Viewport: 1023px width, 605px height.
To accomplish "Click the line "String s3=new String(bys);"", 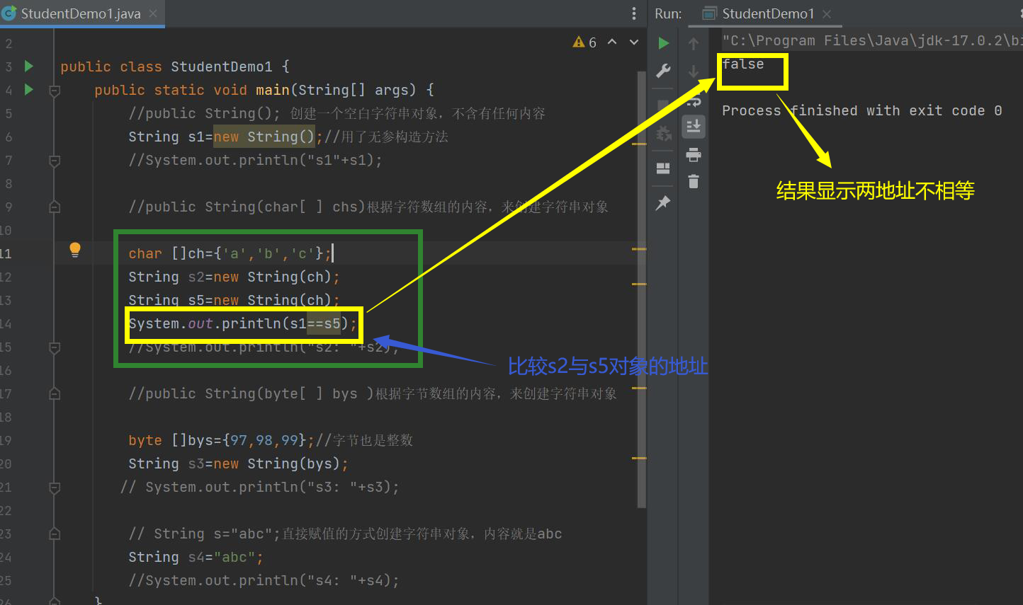I will pyautogui.click(x=238, y=463).
